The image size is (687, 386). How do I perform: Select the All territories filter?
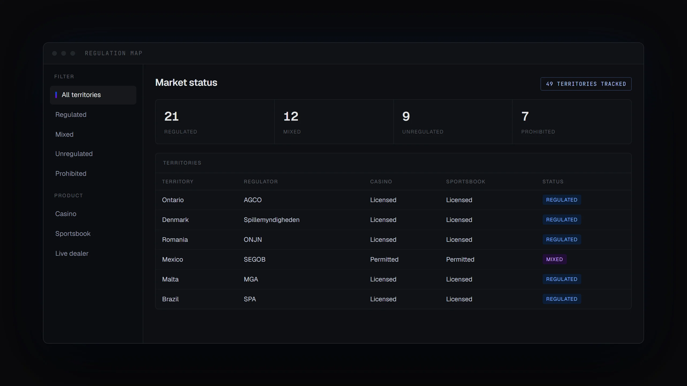(x=93, y=95)
